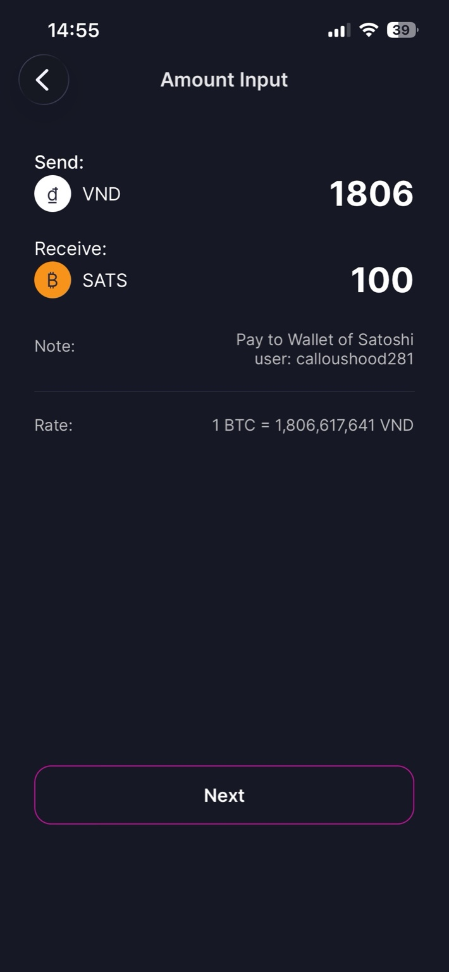Screen dimensions: 449x972
Task: Tap the VND dong currency icon
Action: (52, 194)
